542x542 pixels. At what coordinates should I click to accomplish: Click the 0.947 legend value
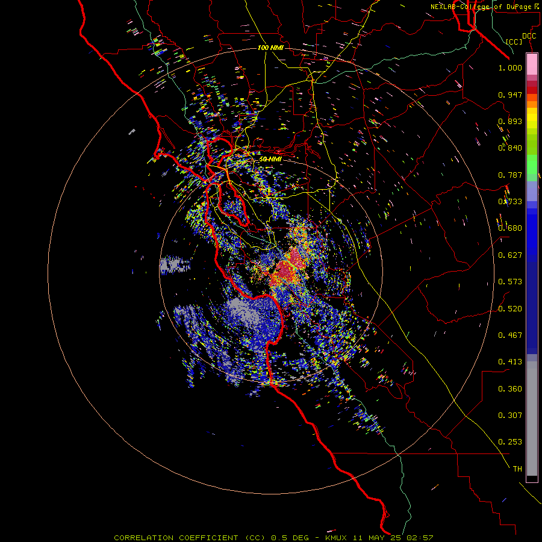tap(510, 95)
